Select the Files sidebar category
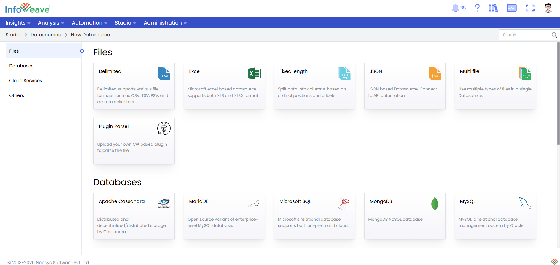Screen dimensions: 560x265 point(44,51)
